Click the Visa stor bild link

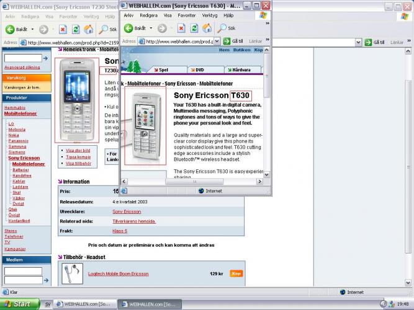[x=78, y=150]
